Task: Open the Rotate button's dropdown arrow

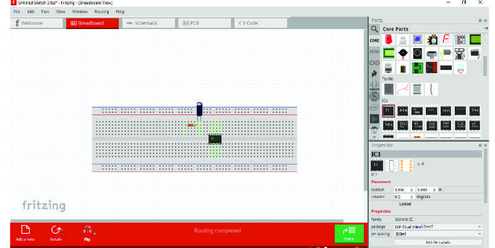Action: (63, 234)
